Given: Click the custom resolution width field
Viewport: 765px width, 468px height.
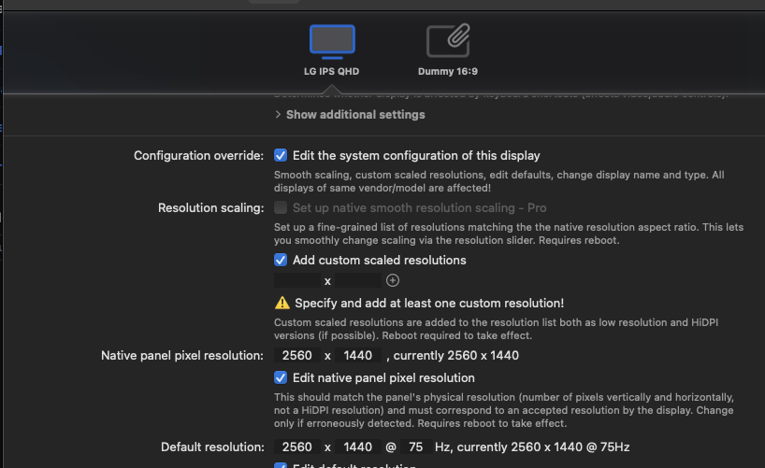Looking at the screenshot, I should coord(296,280).
